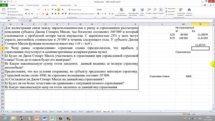Open PowerPoint from the taskbar
The image size is (215, 121).
pos(37,118)
